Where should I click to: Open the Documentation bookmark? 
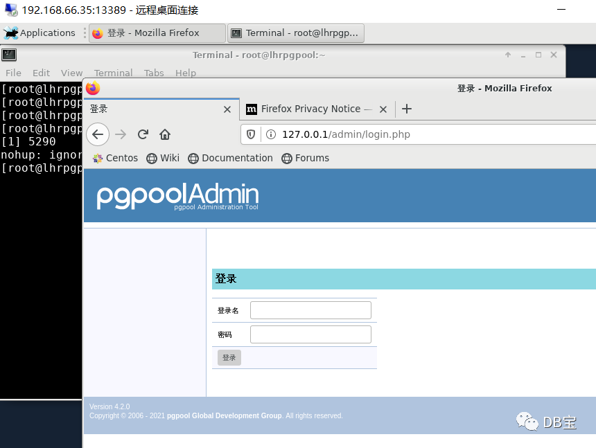[230, 158]
